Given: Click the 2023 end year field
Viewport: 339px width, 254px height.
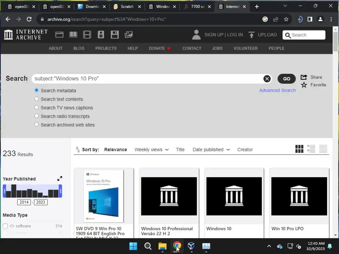Looking at the screenshot, I should click(41, 202).
